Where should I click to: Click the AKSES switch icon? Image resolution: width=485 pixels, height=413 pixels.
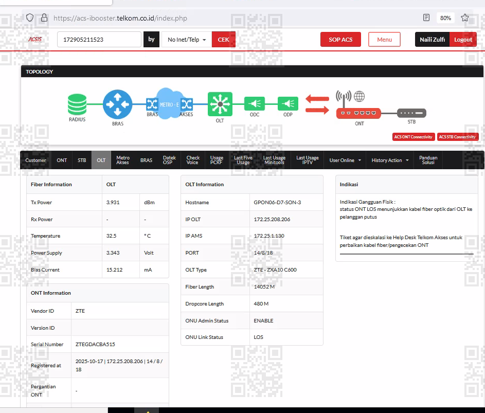[187, 104]
